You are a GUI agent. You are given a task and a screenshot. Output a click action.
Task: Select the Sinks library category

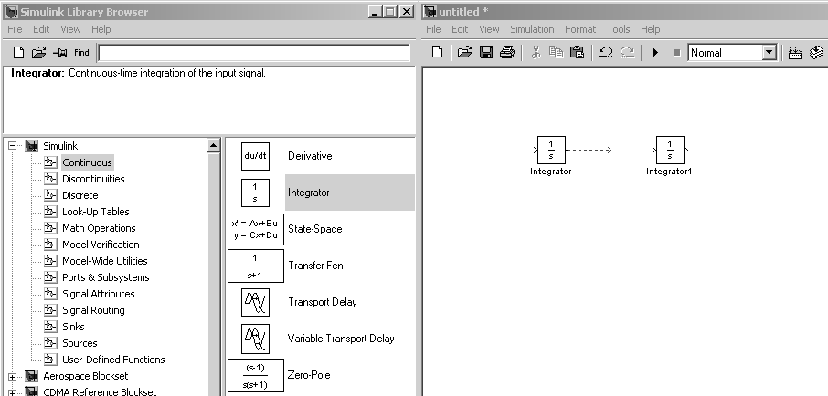[x=73, y=327]
